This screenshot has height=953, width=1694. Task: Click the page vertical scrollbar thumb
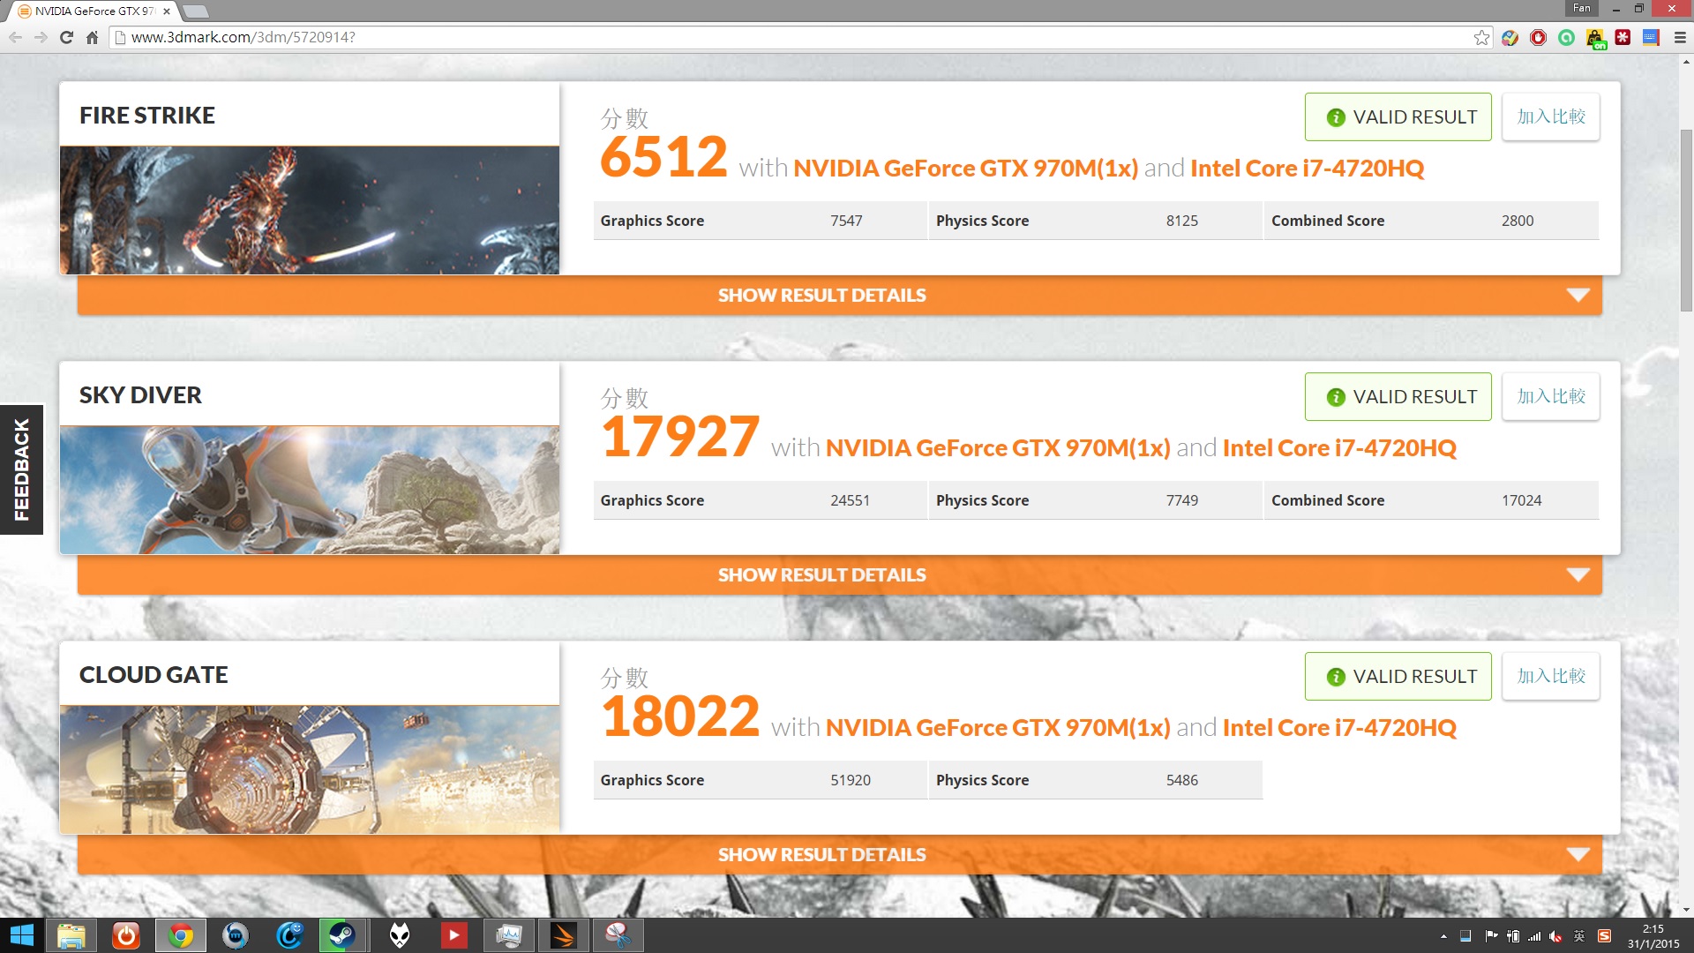click(1686, 221)
